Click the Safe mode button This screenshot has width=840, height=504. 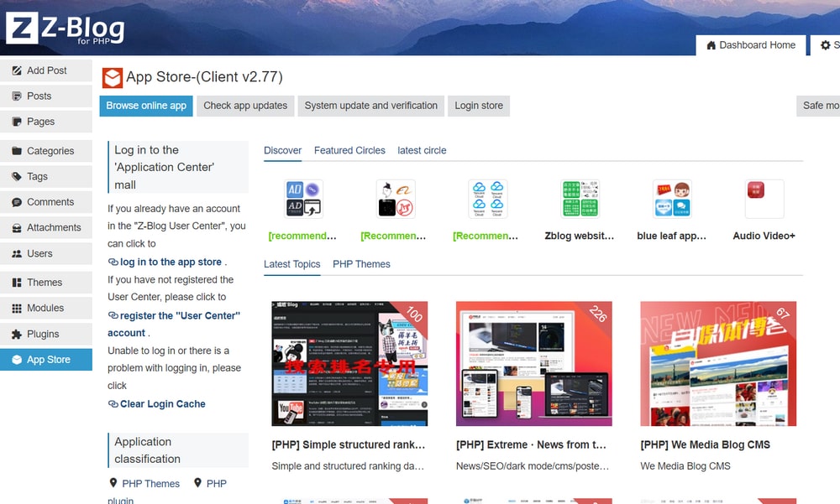(x=818, y=106)
